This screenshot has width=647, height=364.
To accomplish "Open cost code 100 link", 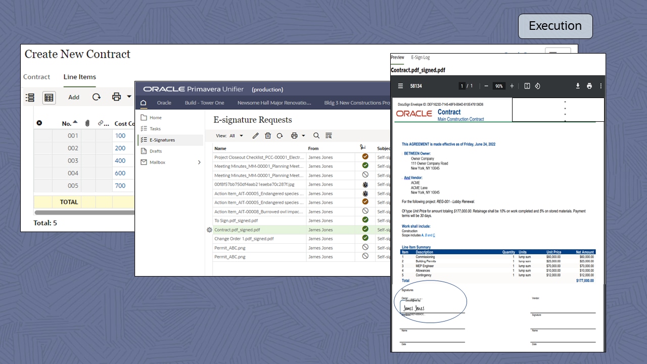I will click(x=120, y=135).
